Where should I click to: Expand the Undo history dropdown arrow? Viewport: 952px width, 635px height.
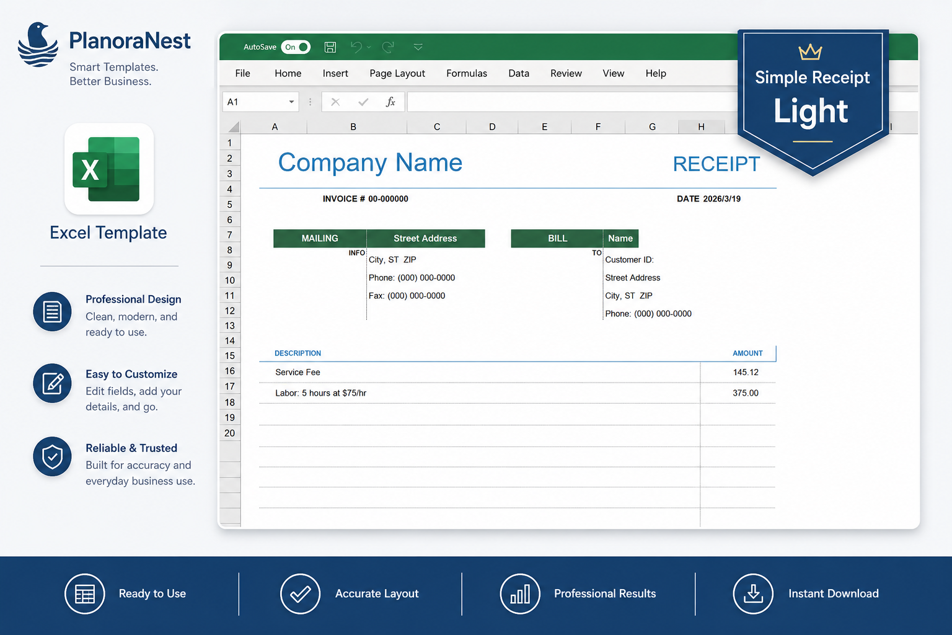pos(369,47)
